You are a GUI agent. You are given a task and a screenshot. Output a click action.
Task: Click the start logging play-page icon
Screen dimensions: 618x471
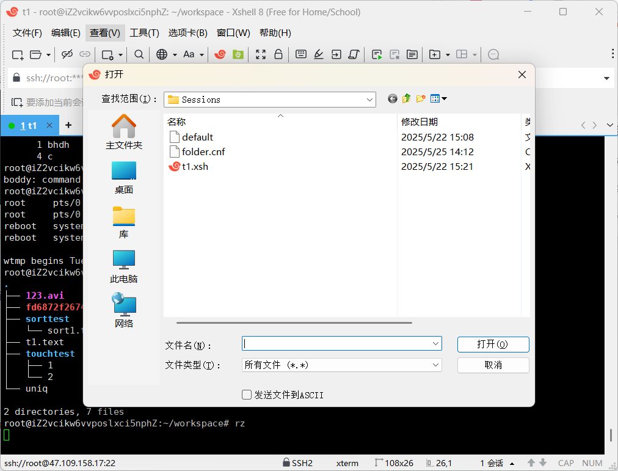point(377,54)
